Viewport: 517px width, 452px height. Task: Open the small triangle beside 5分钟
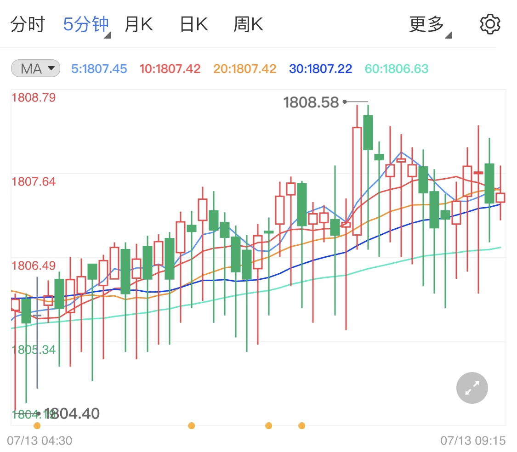pos(108,35)
